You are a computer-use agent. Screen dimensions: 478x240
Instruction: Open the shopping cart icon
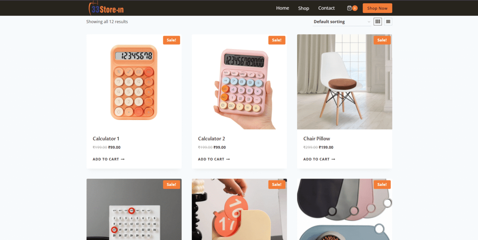tap(349, 8)
